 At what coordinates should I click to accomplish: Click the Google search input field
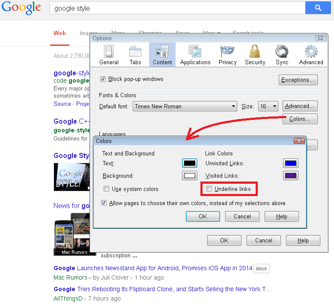click(177, 8)
